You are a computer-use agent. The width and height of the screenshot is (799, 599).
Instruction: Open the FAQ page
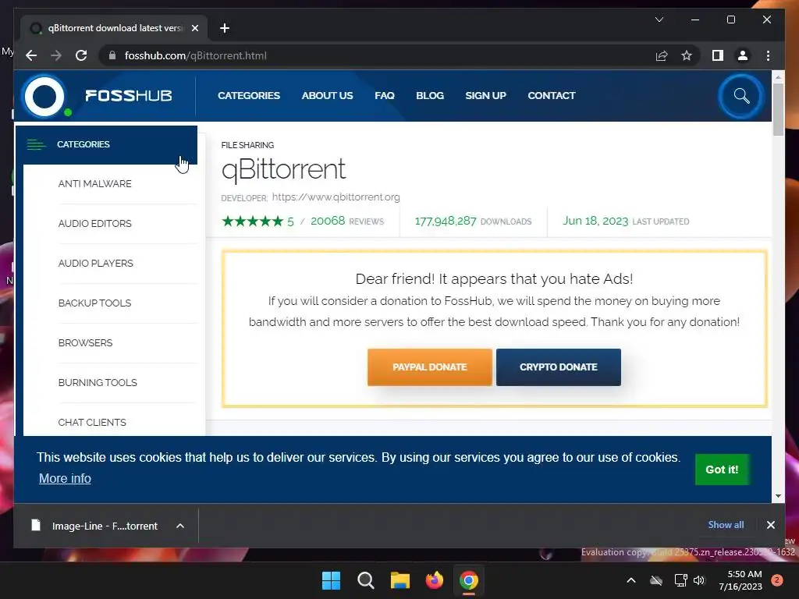pyautogui.click(x=385, y=96)
